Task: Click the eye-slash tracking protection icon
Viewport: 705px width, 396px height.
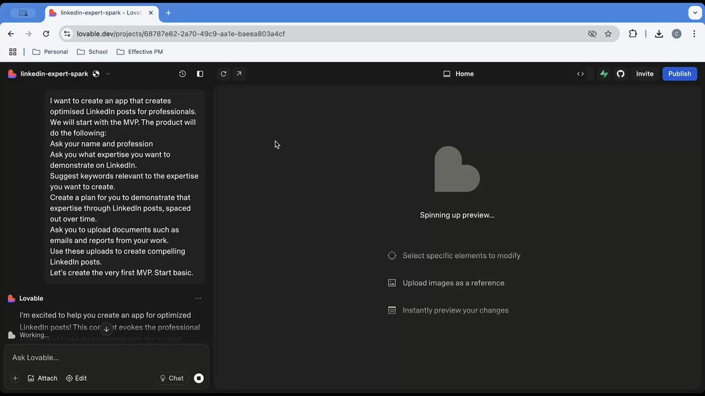Action: tap(592, 34)
